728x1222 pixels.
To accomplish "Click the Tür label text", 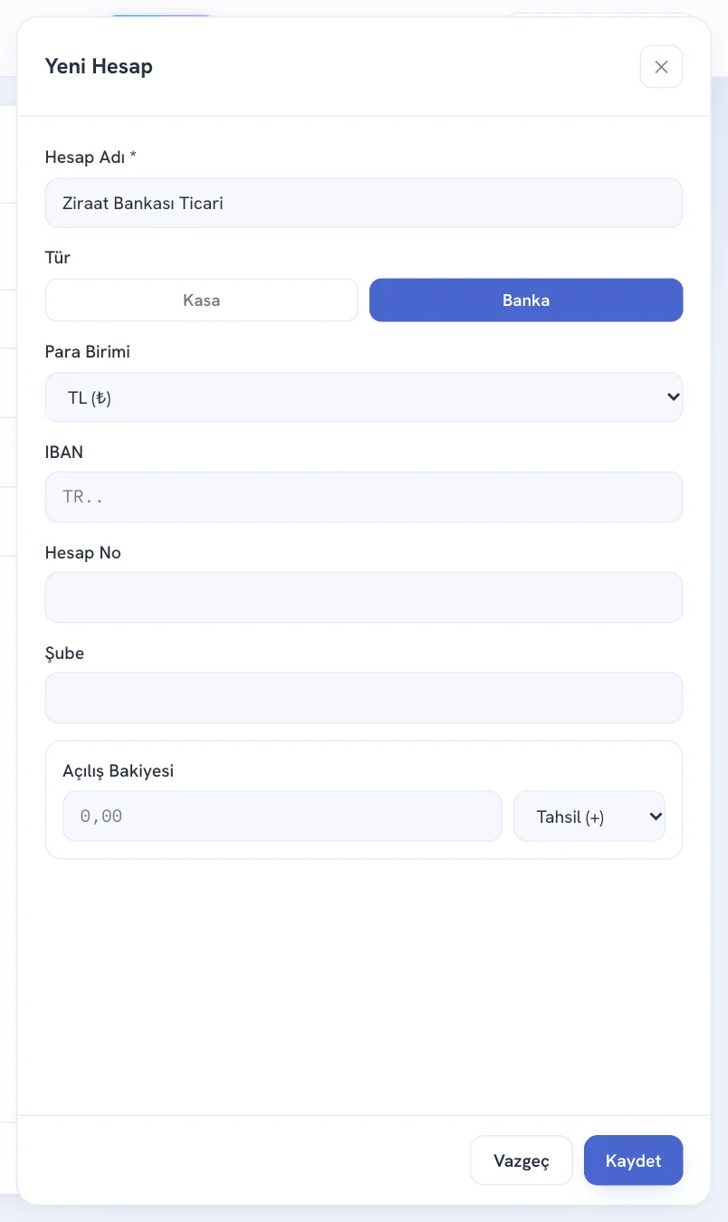I will [x=58, y=258].
